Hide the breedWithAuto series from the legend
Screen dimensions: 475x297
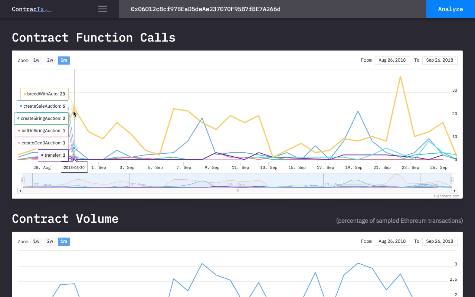pos(45,94)
